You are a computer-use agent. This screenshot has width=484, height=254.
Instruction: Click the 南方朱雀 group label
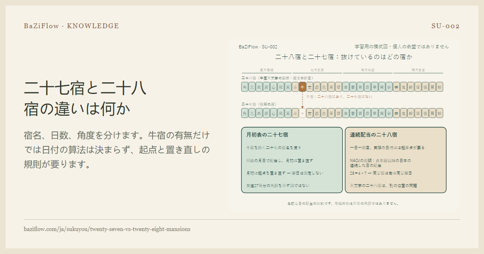[x=418, y=70]
